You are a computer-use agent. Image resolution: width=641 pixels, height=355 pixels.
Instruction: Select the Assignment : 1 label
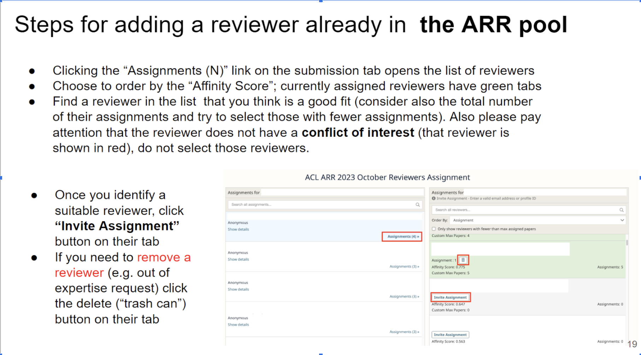coord(444,260)
